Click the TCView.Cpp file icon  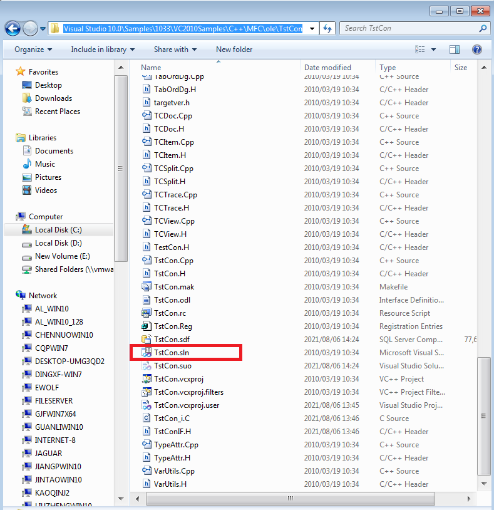coord(147,221)
